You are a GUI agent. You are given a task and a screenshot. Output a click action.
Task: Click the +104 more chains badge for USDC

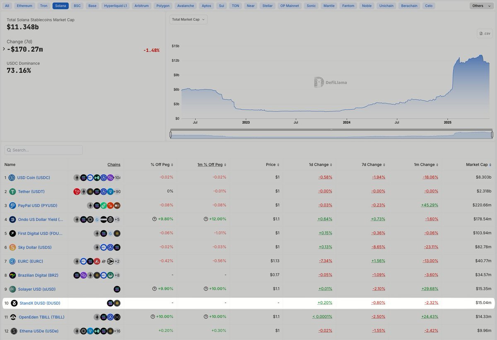click(x=117, y=177)
